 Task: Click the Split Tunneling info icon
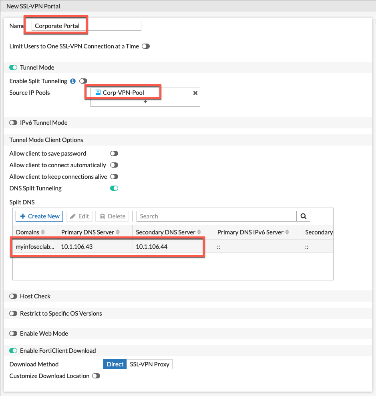point(73,81)
